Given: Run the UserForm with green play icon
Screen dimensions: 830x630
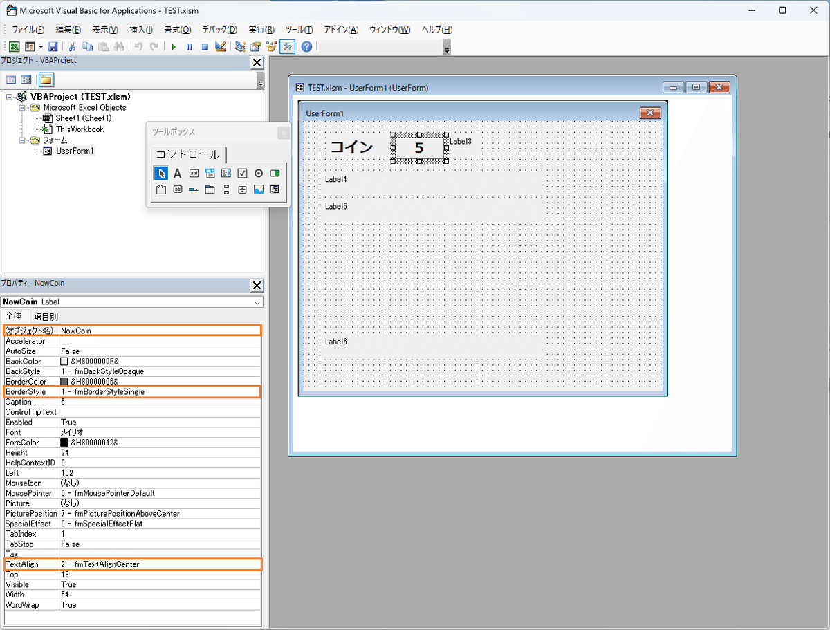Looking at the screenshot, I should [174, 47].
